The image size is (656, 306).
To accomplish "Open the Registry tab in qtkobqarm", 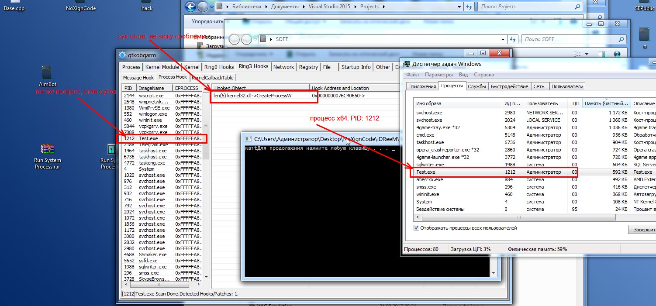I will tap(308, 67).
